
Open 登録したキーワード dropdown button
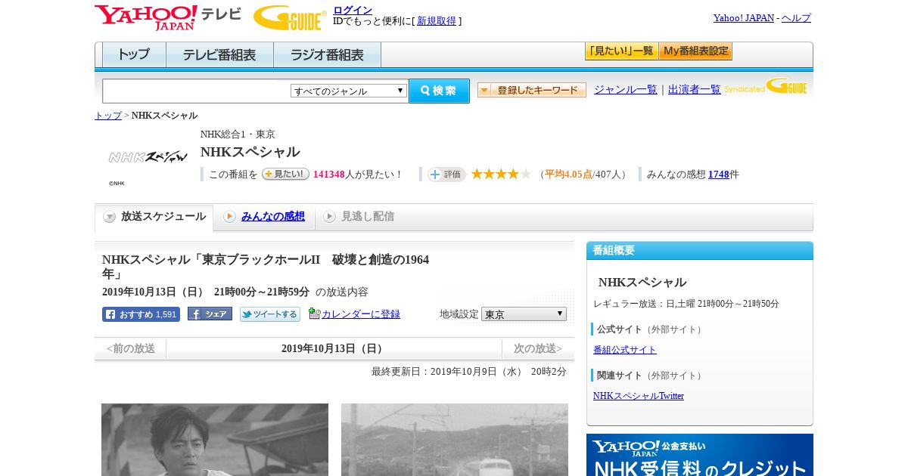coord(531,90)
